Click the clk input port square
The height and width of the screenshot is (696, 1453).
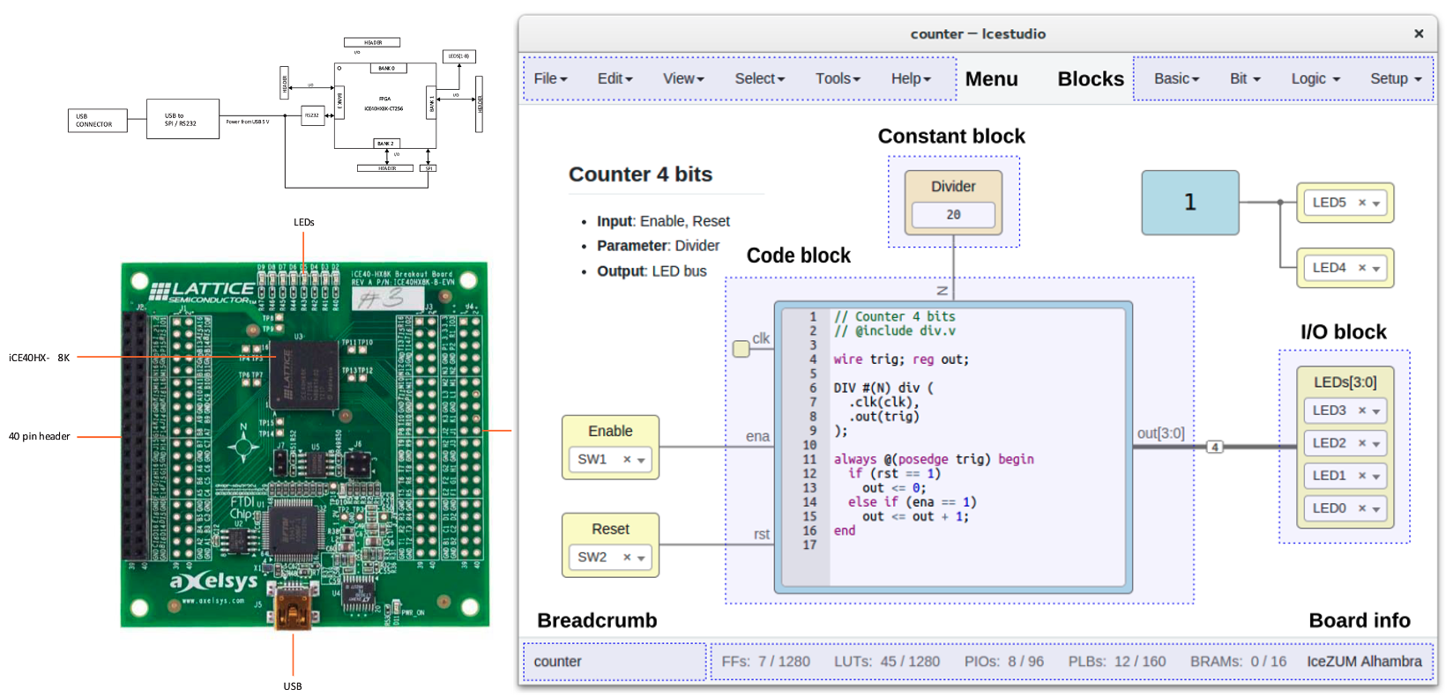741,349
